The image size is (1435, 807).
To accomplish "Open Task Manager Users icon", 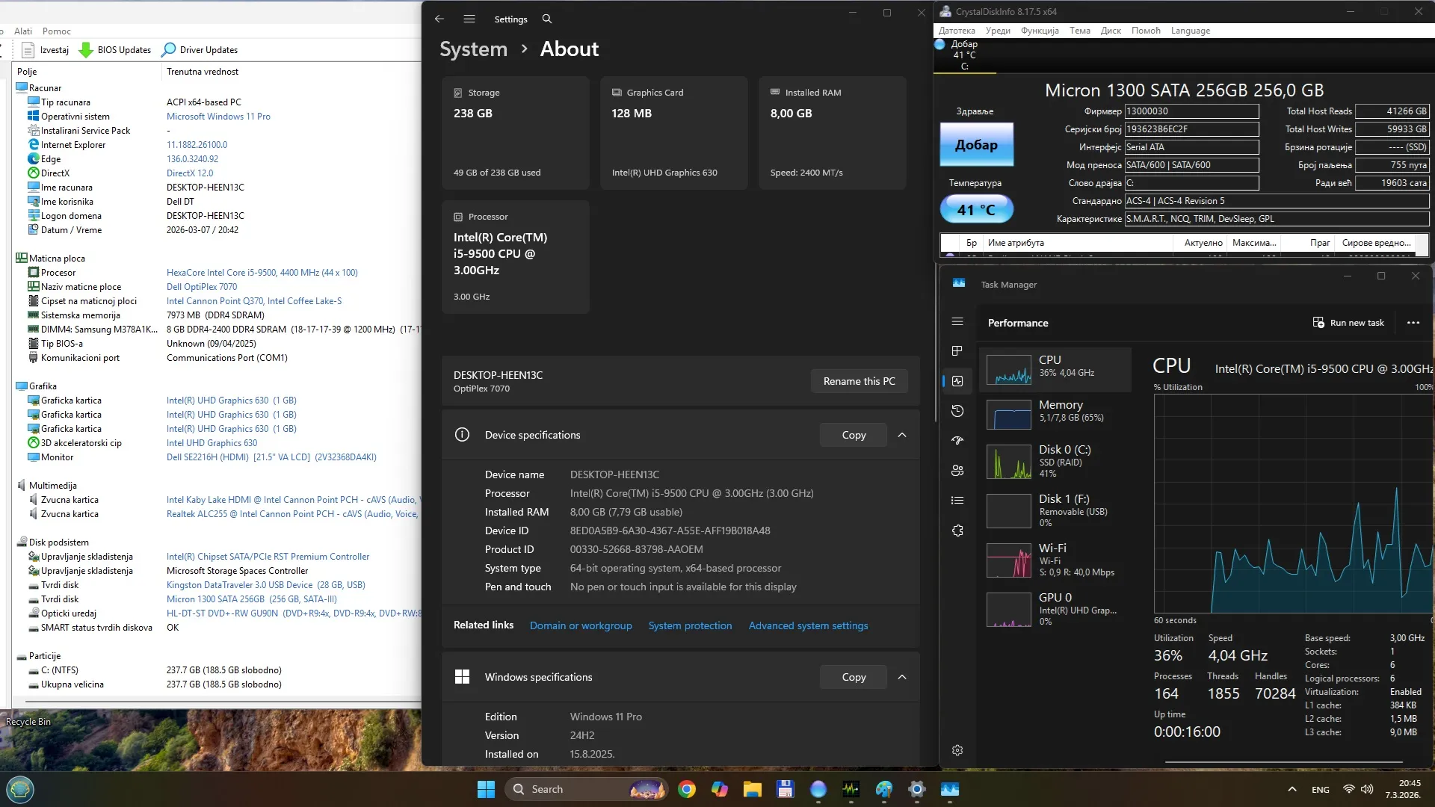I will (957, 471).
